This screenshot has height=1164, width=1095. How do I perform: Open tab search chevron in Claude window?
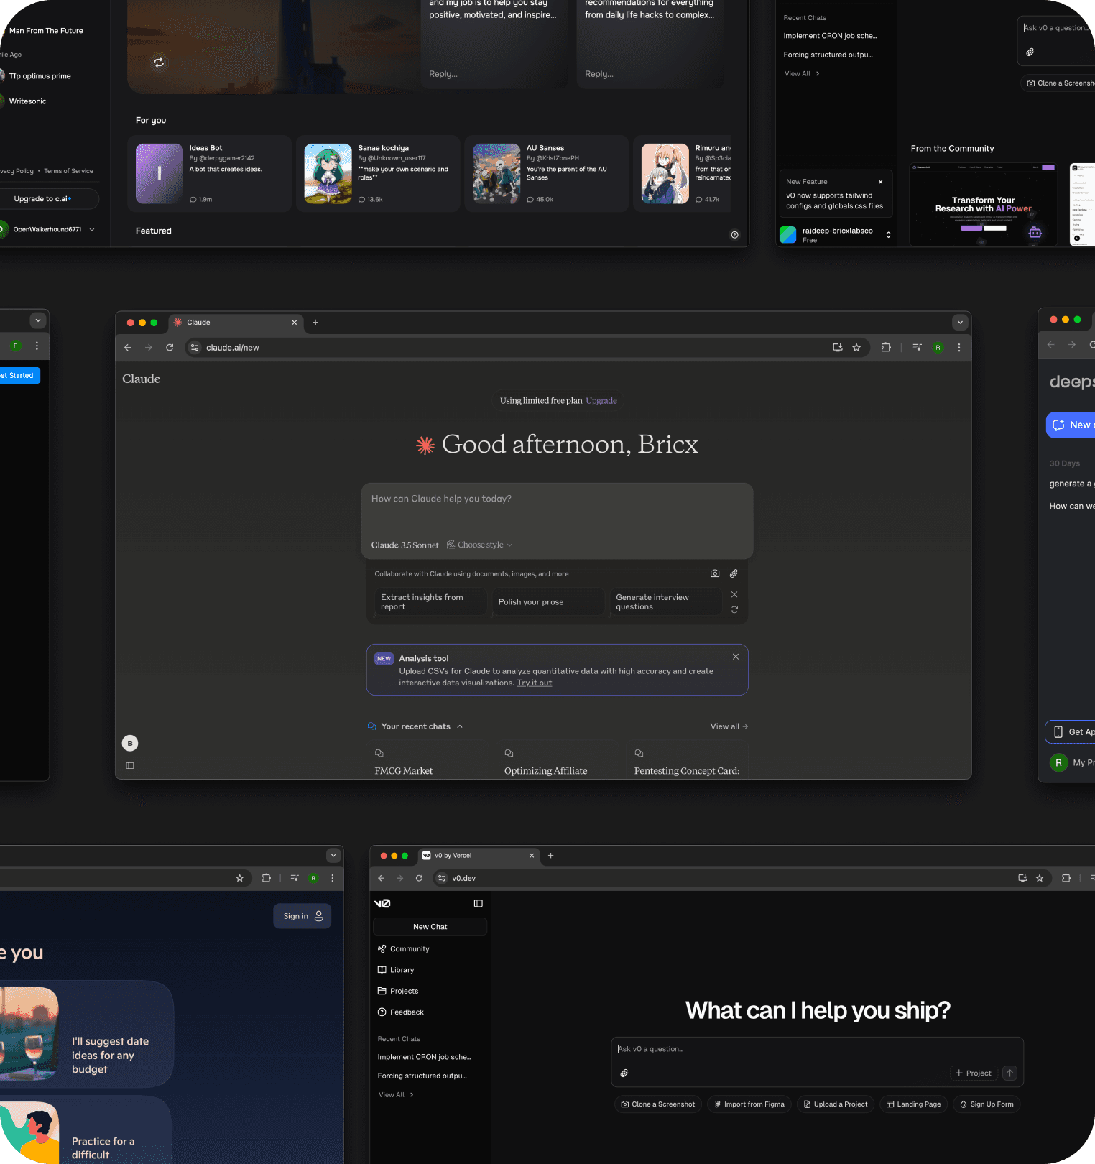pos(960,323)
